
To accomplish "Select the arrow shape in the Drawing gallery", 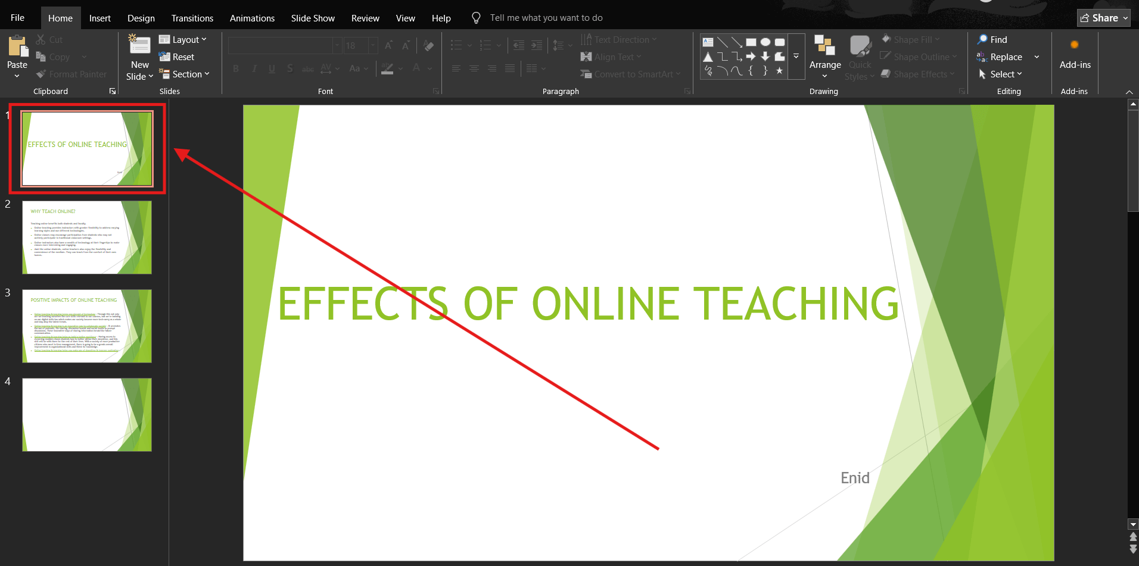I will point(751,57).
